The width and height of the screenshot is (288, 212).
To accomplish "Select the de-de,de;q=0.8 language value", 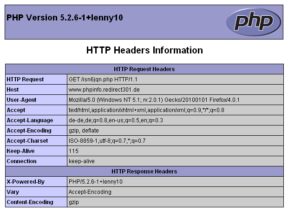I will pos(116,120).
